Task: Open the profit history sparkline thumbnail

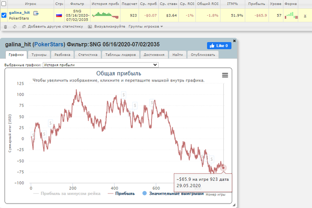Action: [105, 15]
